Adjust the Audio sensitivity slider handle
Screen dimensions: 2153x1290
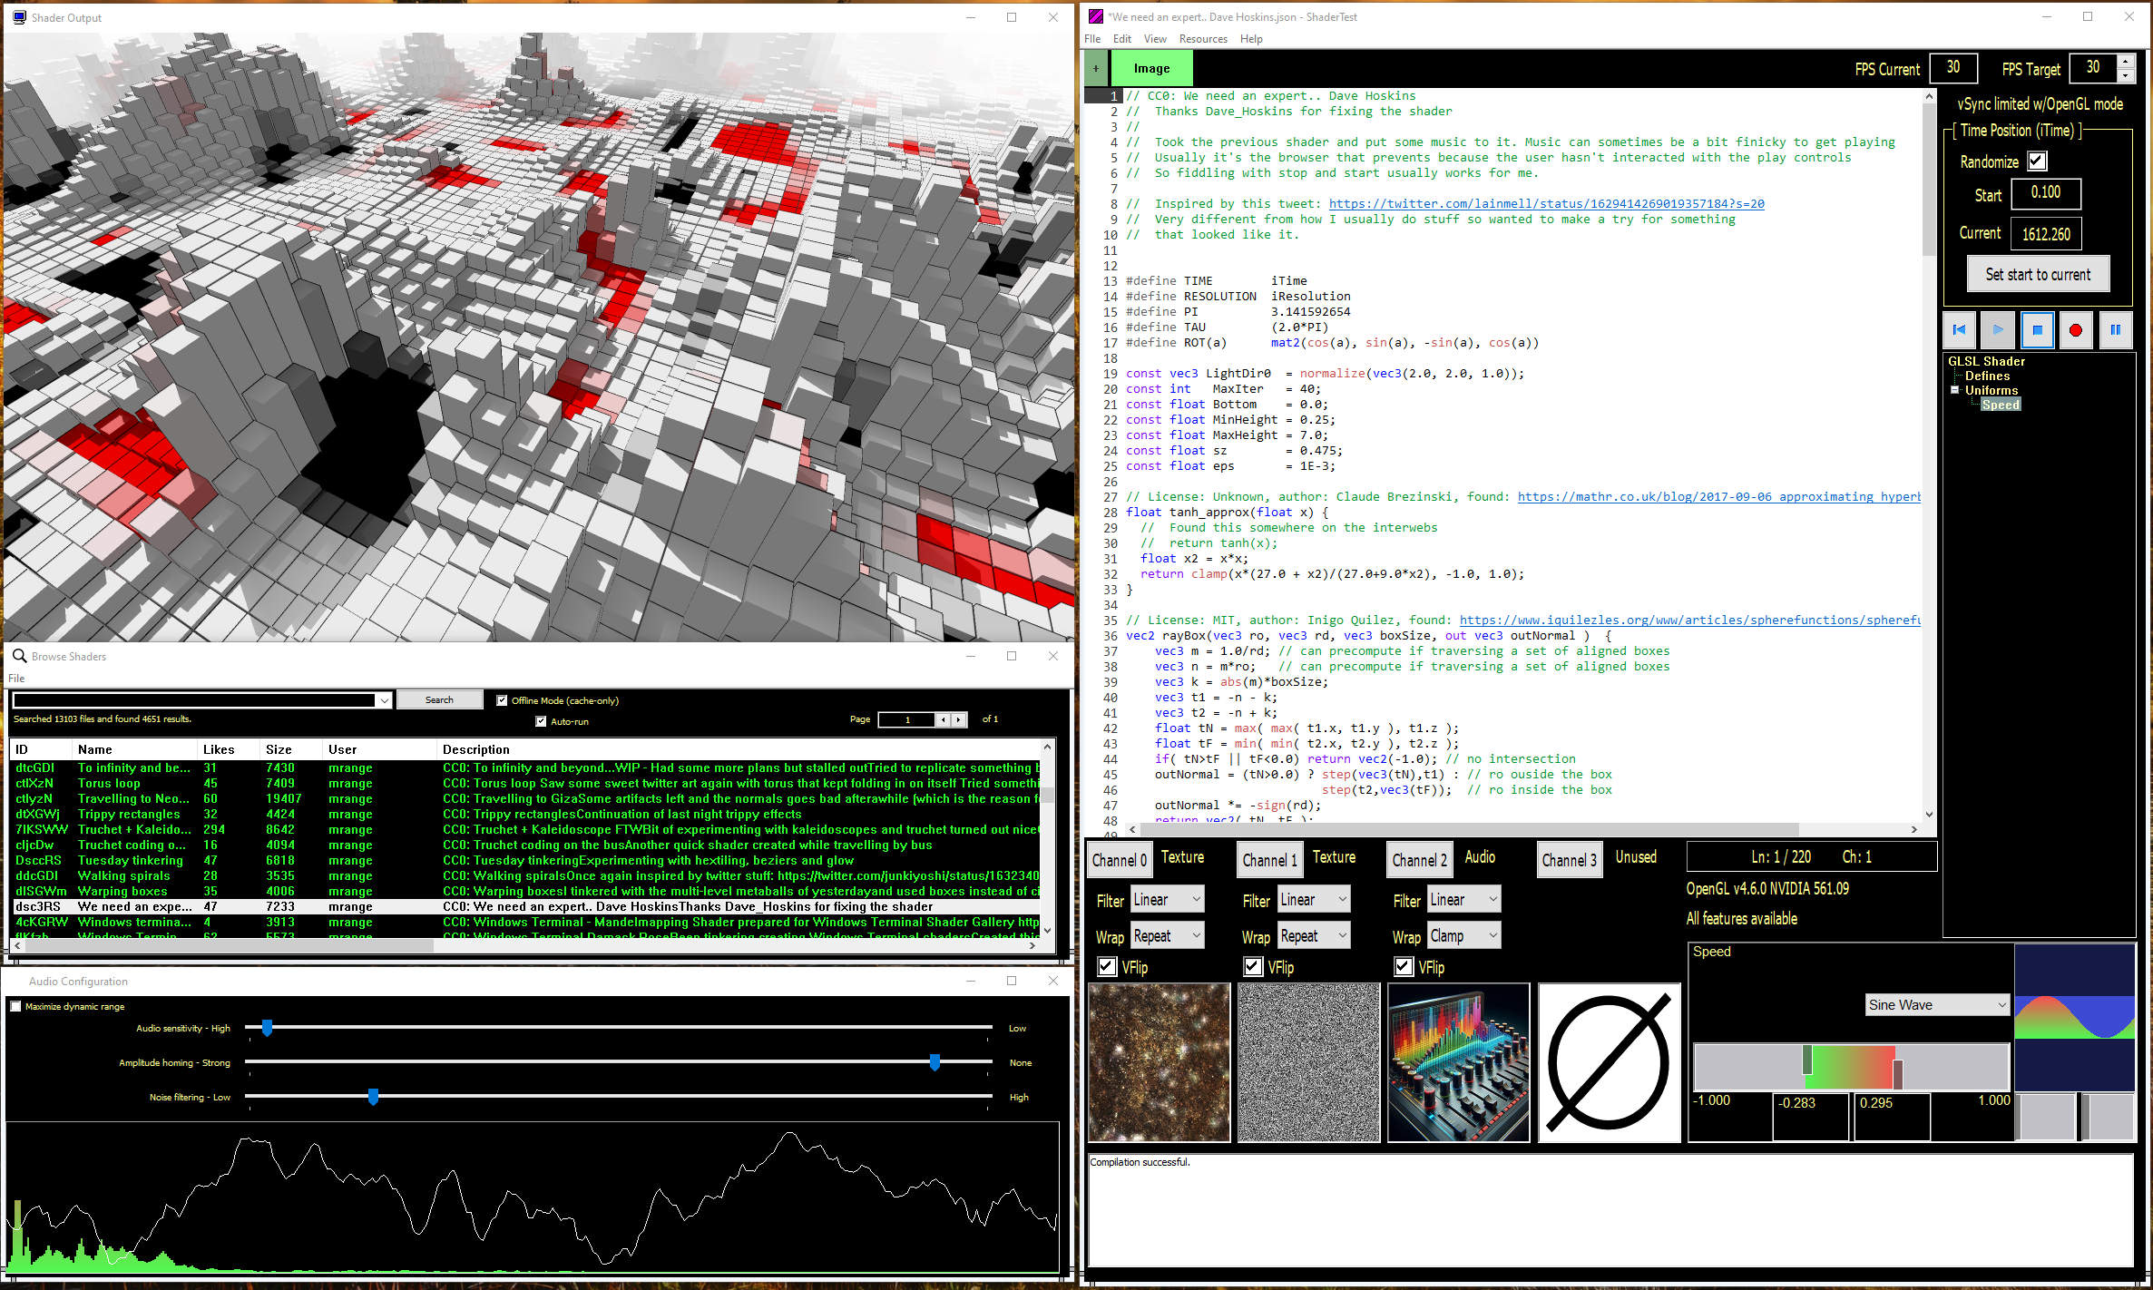267,1028
